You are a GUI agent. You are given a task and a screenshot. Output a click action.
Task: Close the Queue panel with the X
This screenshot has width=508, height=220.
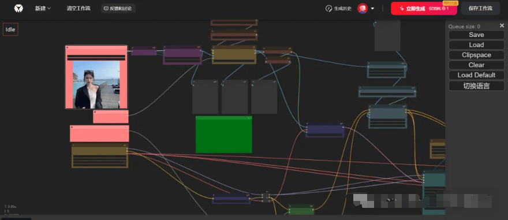(x=502, y=25)
